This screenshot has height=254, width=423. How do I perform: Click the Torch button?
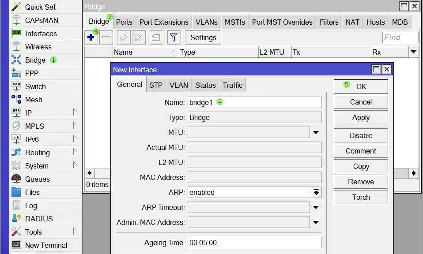click(x=361, y=197)
